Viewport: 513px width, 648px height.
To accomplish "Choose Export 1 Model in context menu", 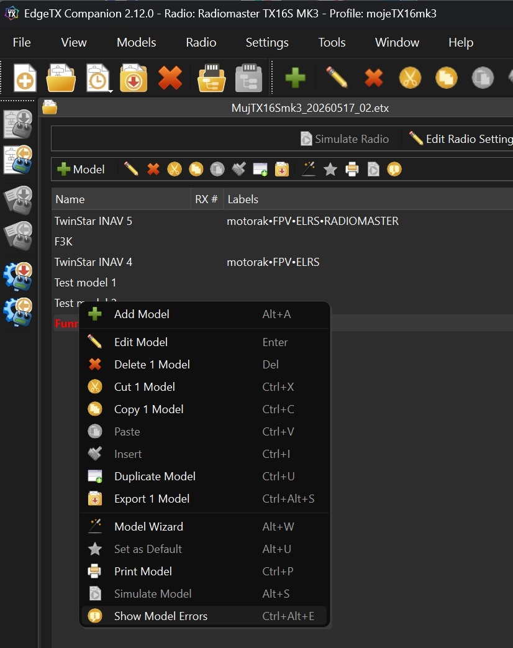I will 204,498.
